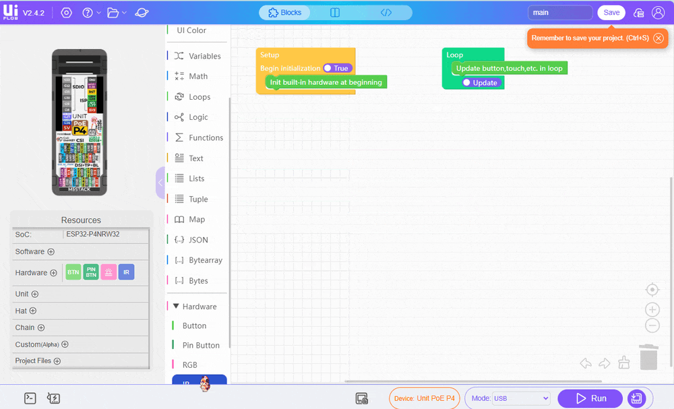Zoom in on the blocks workspace
The height and width of the screenshot is (409, 674).
(652, 310)
